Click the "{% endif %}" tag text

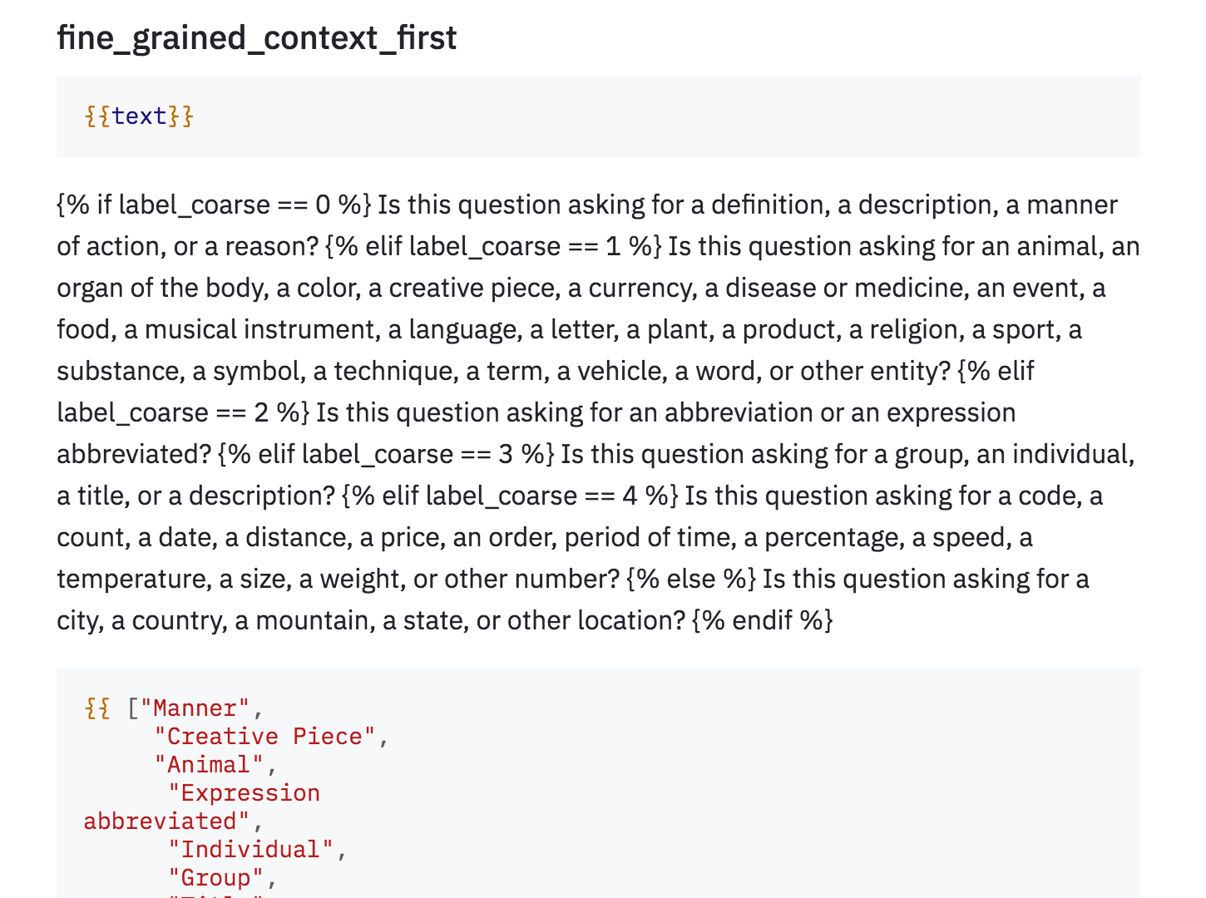point(763,620)
